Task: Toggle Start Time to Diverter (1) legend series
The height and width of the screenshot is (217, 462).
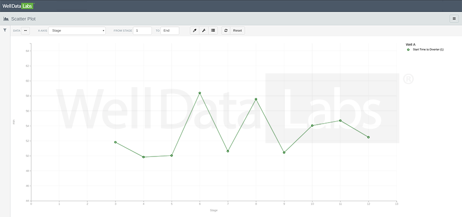Action: (x=425, y=49)
